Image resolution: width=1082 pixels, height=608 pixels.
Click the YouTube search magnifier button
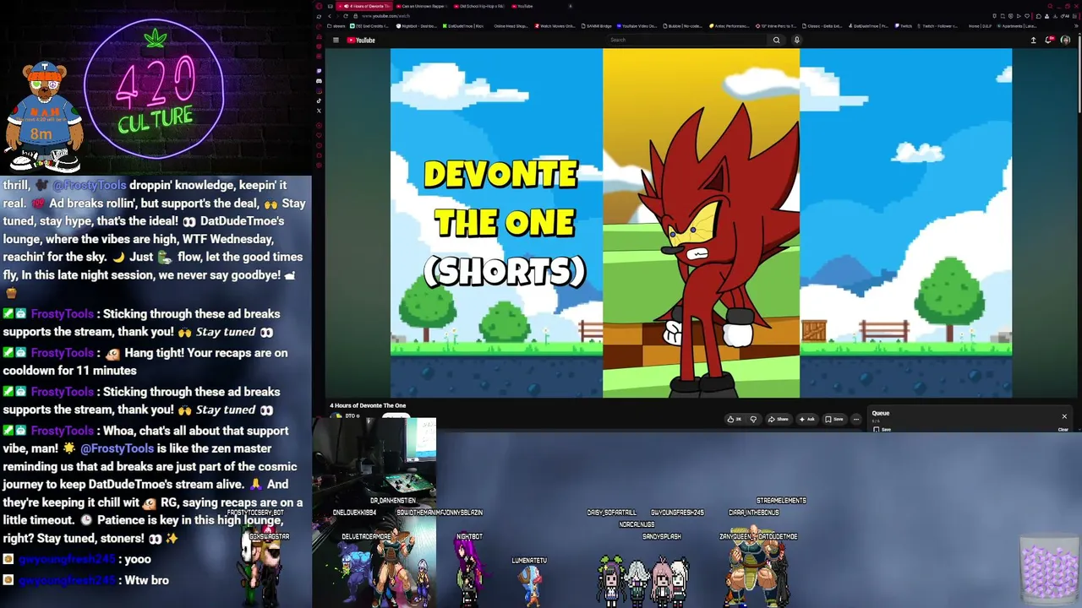[776, 40]
